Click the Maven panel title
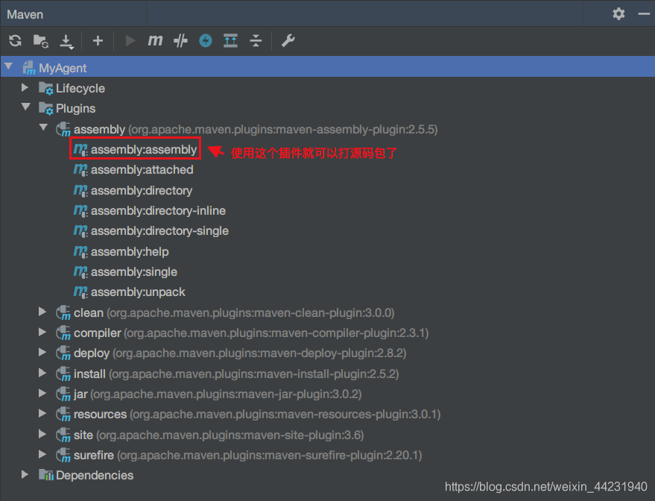 click(x=25, y=15)
